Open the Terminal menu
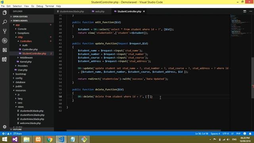The width and height of the screenshot is (254, 143). click(50, 6)
